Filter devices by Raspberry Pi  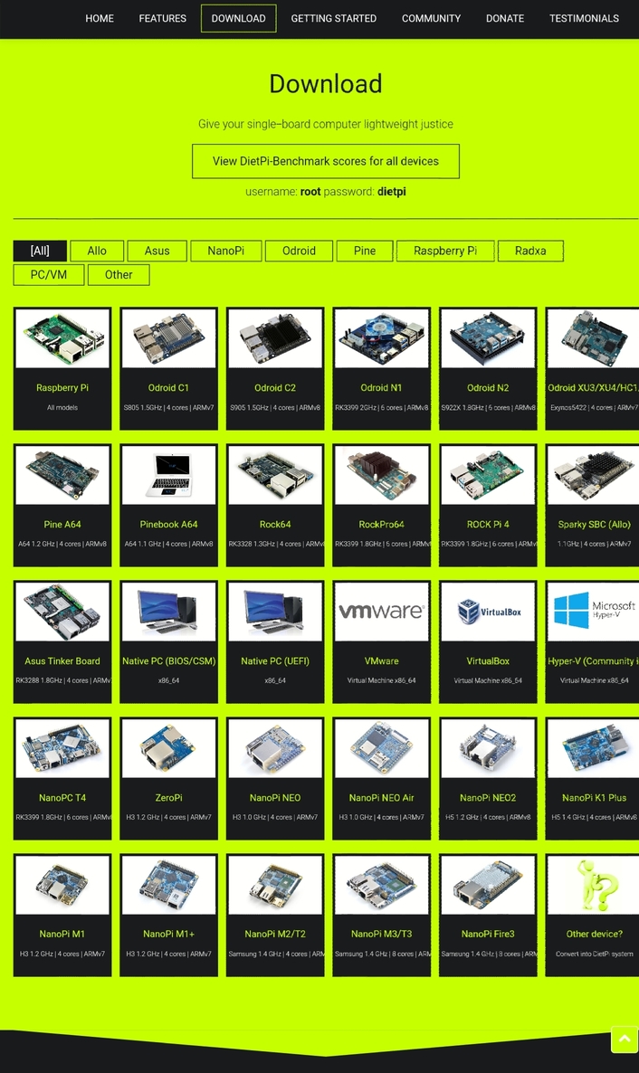coord(445,251)
